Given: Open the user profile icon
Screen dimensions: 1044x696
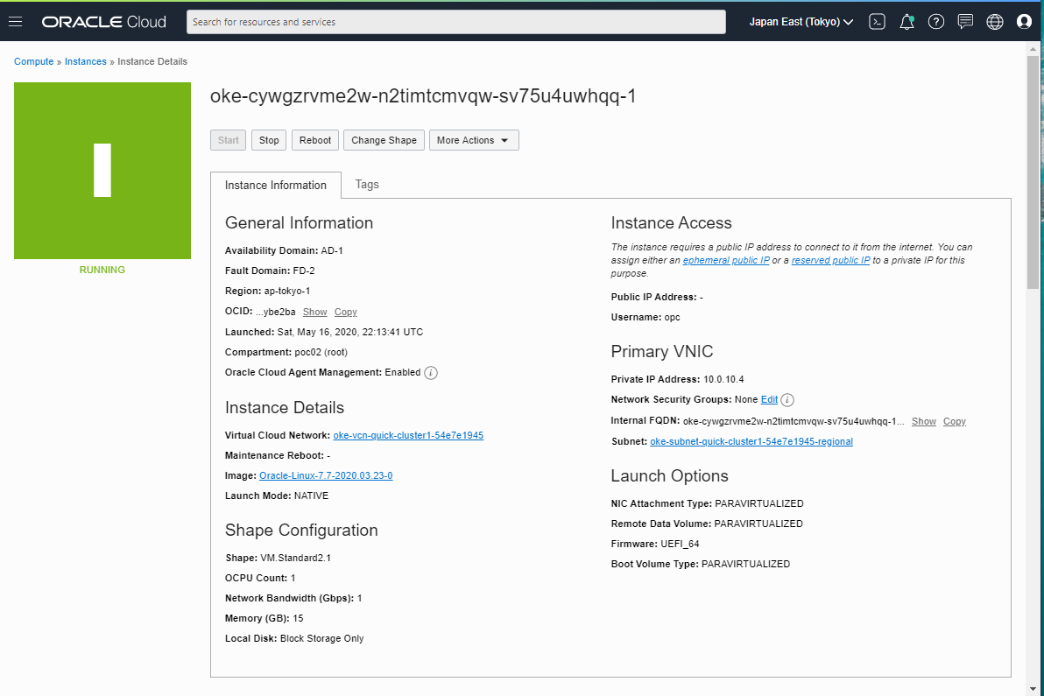Looking at the screenshot, I should tap(1024, 22).
